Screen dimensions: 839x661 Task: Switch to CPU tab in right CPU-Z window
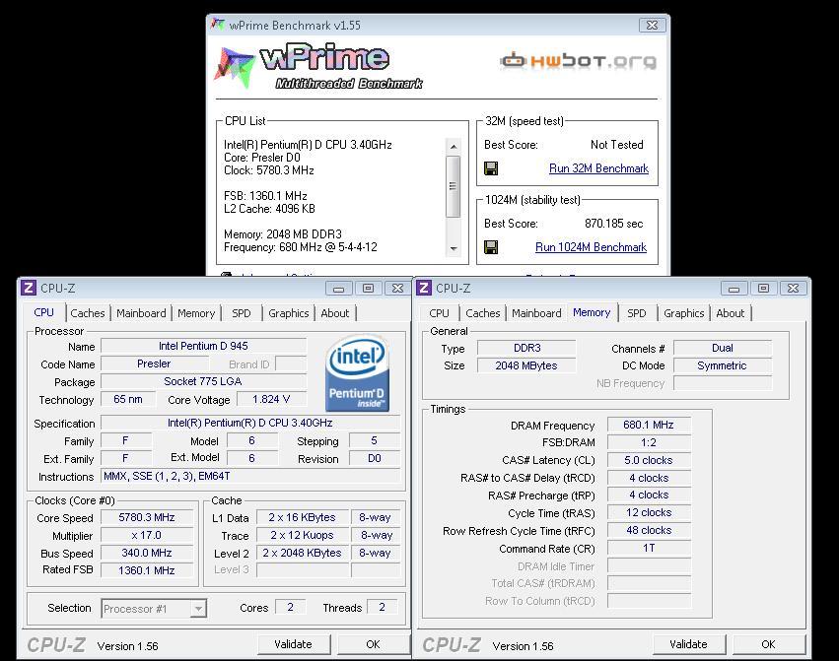(x=440, y=313)
